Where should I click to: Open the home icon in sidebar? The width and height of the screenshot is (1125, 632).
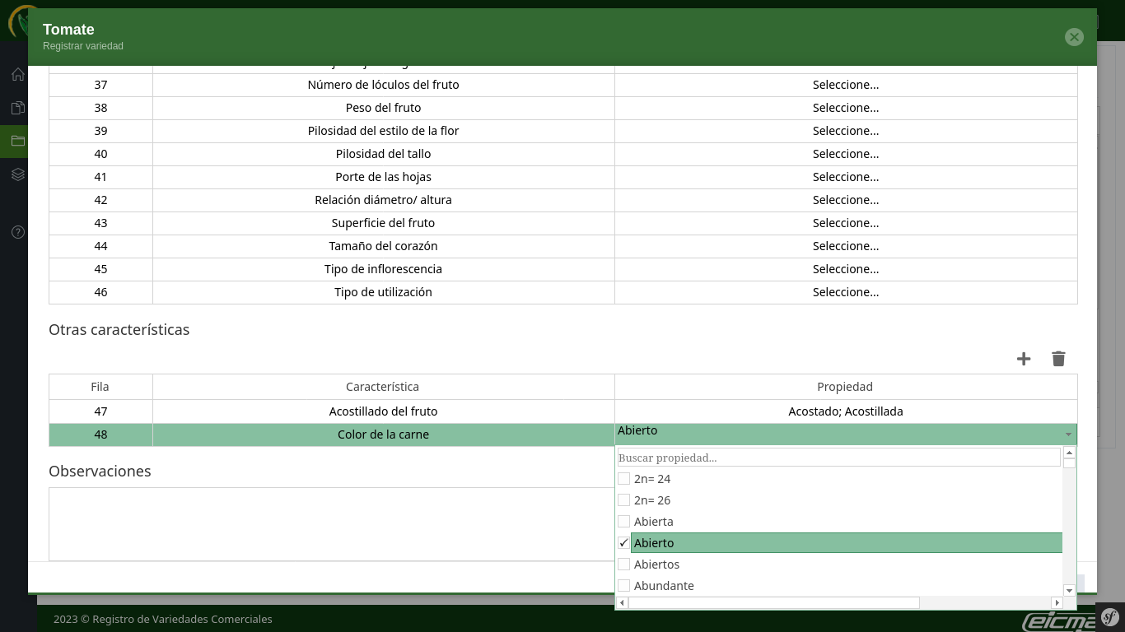click(17, 75)
